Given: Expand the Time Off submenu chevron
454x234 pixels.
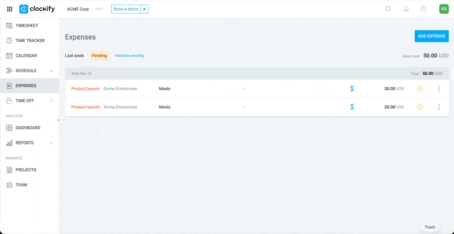Looking at the screenshot, I should (52, 101).
